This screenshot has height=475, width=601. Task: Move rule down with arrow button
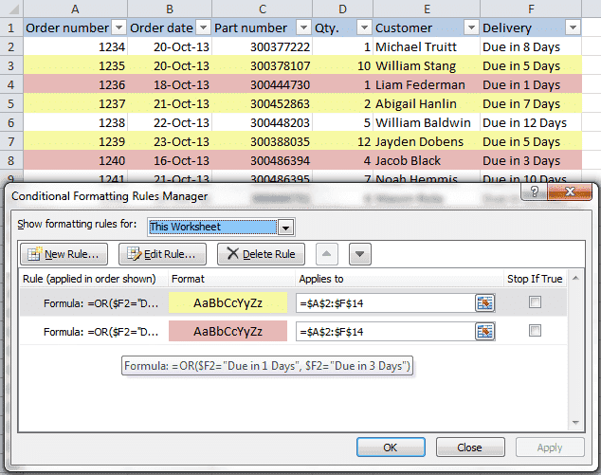(x=359, y=254)
